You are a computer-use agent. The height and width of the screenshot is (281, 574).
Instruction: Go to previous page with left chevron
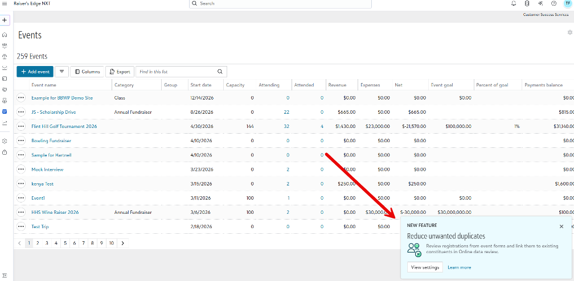20,243
